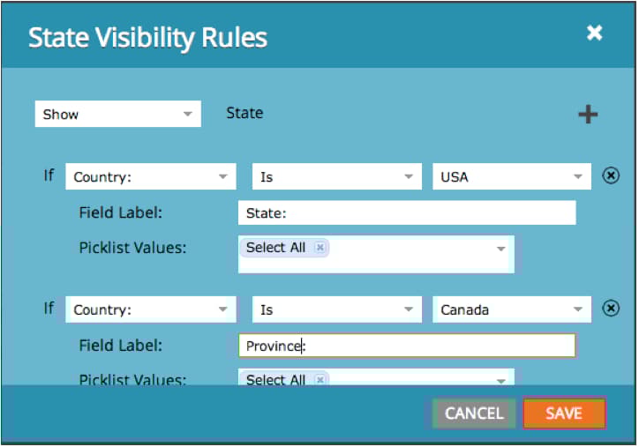Viewport: 639px width, 447px height.
Task: Open the Show visibility dropdown
Action: point(117,115)
